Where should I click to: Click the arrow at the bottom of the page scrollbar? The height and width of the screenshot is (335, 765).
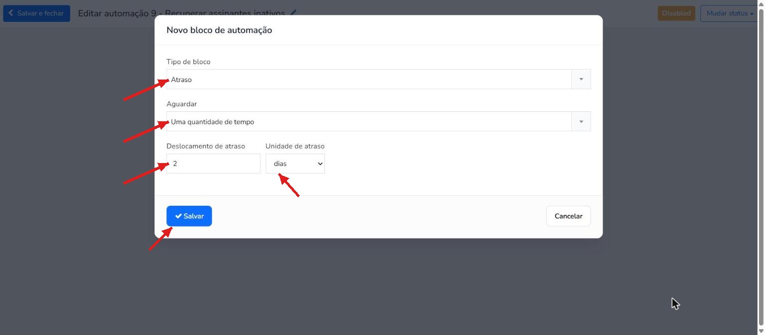(761, 331)
